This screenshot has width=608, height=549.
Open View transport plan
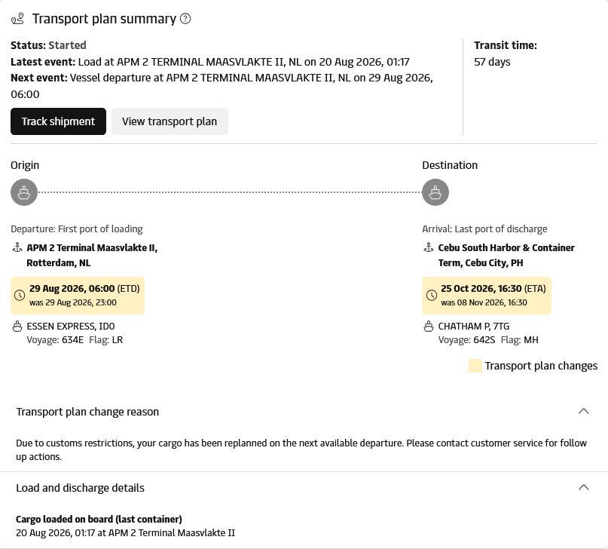point(170,121)
